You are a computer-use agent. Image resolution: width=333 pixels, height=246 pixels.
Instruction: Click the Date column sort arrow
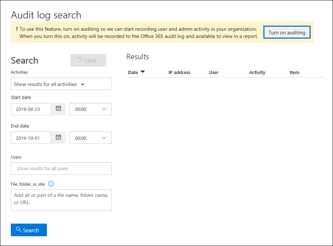(x=143, y=72)
